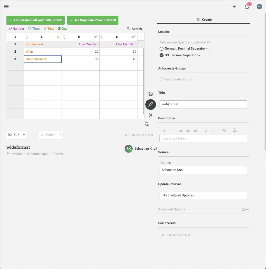The height and width of the screenshot is (269, 266).
Task: Click the row-order arrow header icon
Action: coord(15,37)
